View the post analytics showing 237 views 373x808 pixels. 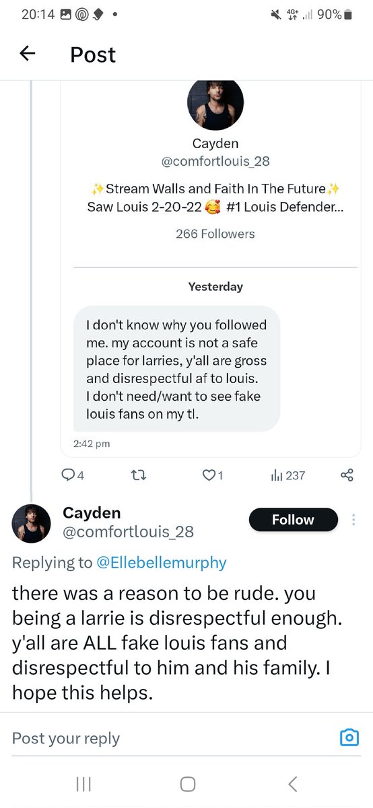click(287, 475)
